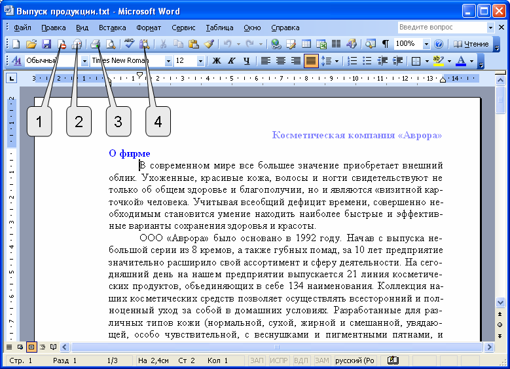Click the vertical scrollbar down arrow
This screenshot has width=510, height=369.
click(x=500, y=302)
